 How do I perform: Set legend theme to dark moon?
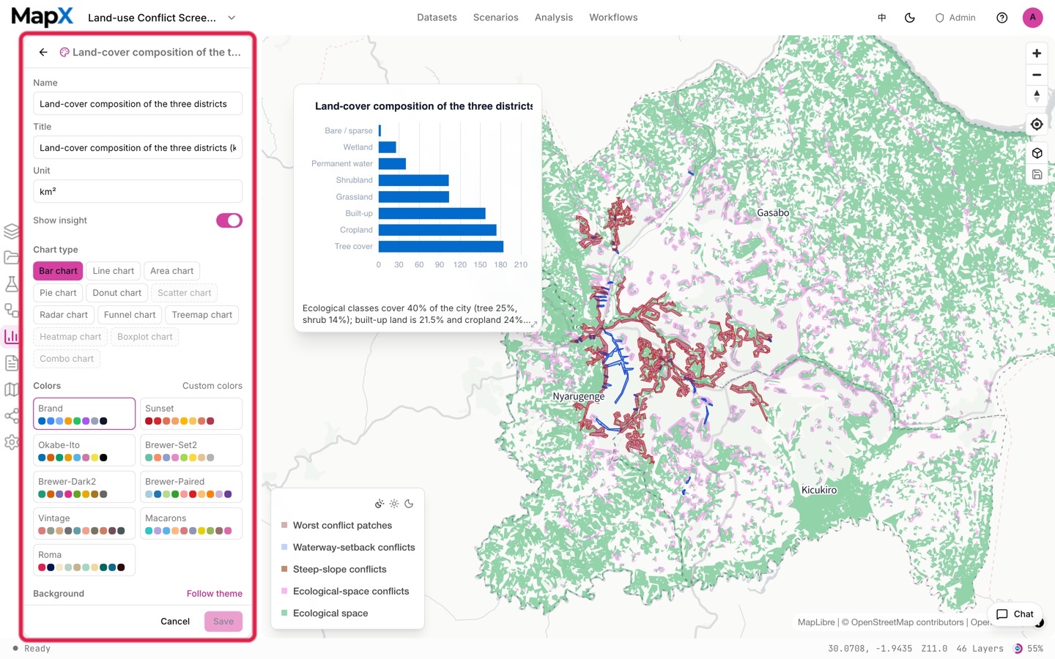click(x=409, y=504)
